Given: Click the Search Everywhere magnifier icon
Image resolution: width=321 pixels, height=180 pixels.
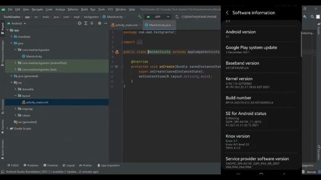Looking at the screenshot, I should pos(312,16).
